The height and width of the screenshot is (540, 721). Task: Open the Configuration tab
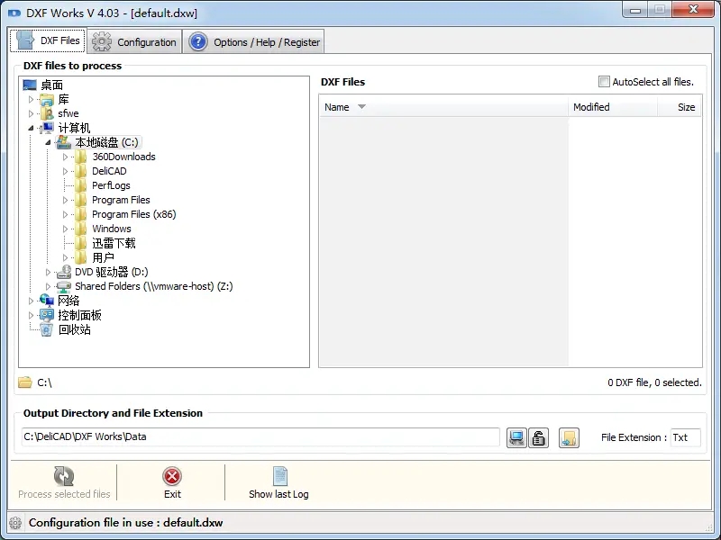coord(134,41)
